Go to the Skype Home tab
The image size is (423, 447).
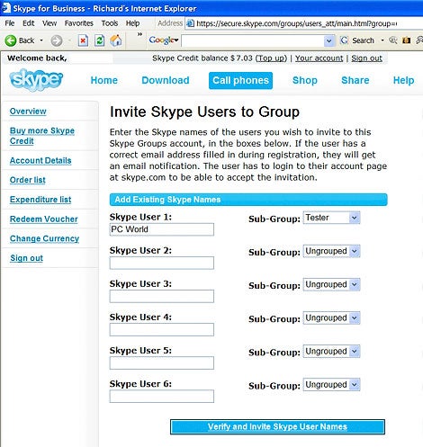104,80
